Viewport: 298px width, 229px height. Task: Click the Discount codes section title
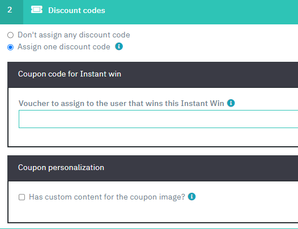pyautogui.click(x=76, y=10)
